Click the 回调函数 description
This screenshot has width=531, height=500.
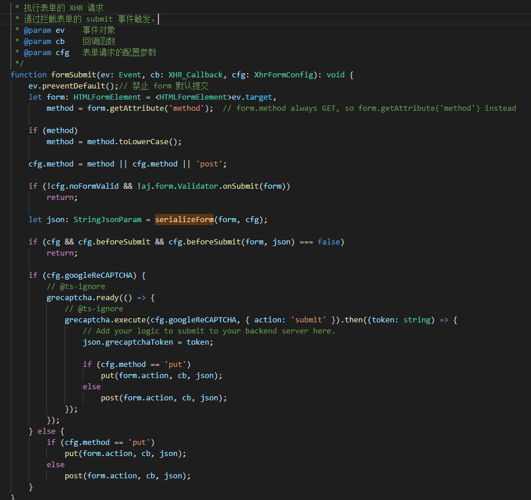coord(99,42)
